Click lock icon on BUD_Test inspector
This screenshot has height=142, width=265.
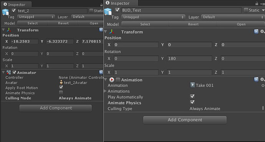coord(257,3)
